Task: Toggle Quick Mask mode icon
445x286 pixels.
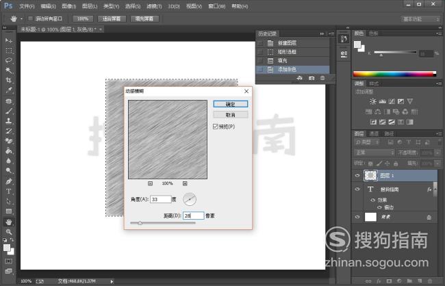Action: 8,261
